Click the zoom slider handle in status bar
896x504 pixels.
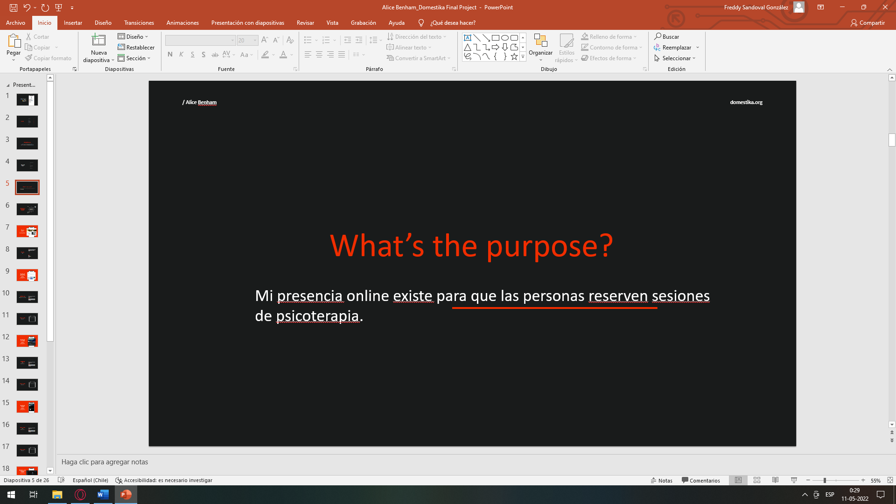point(825,480)
